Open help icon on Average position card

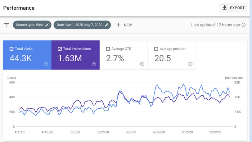(190, 64)
